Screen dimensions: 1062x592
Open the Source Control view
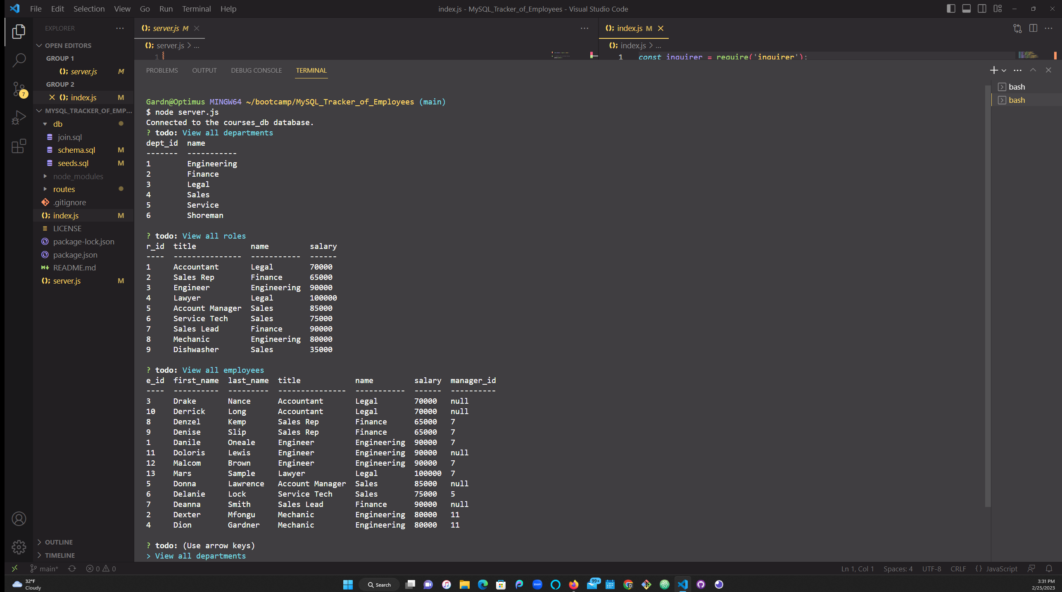click(19, 89)
